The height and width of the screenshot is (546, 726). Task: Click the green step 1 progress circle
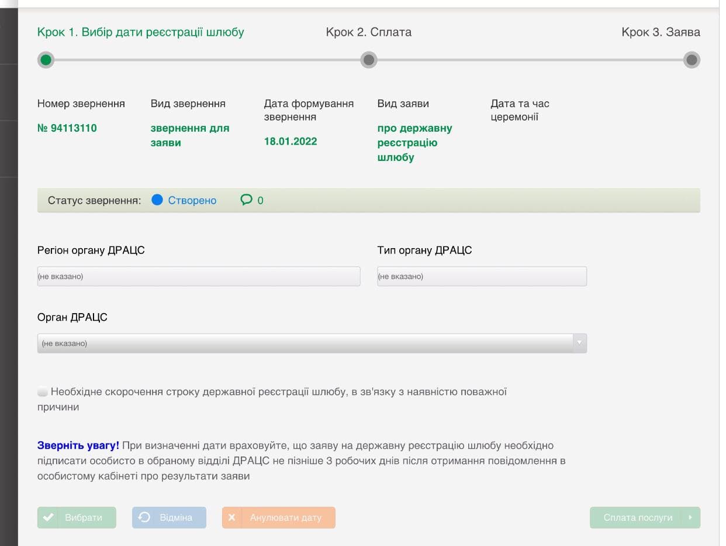click(46, 60)
